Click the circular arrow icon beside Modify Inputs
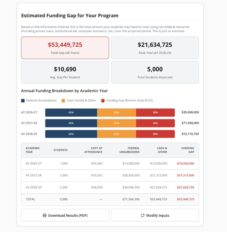 (x=143, y=215)
